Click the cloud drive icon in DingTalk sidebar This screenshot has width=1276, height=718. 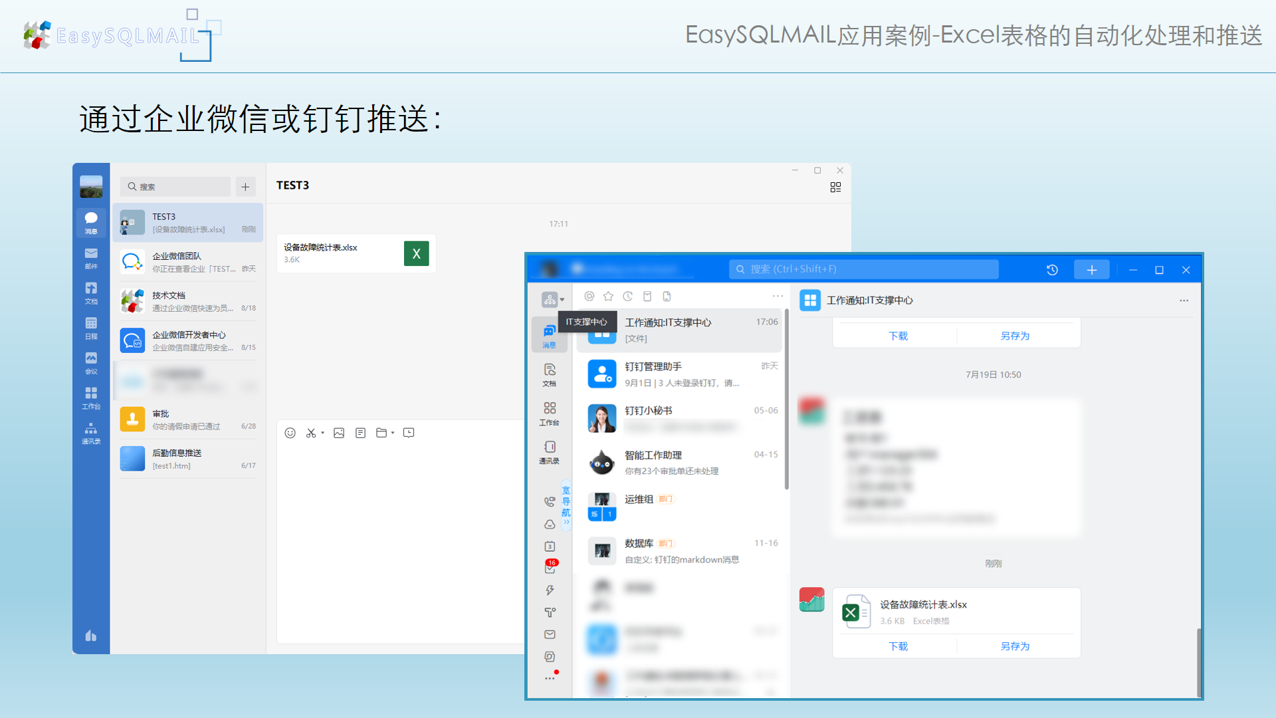tap(550, 525)
